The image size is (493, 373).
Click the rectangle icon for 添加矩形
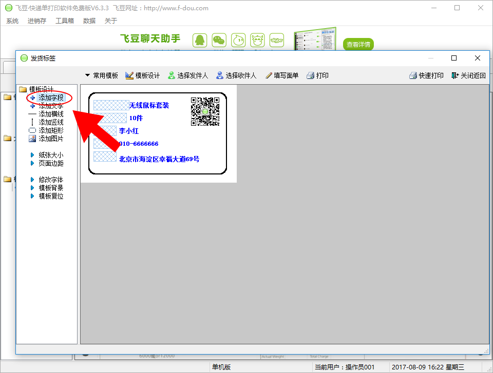[x=32, y=130]
